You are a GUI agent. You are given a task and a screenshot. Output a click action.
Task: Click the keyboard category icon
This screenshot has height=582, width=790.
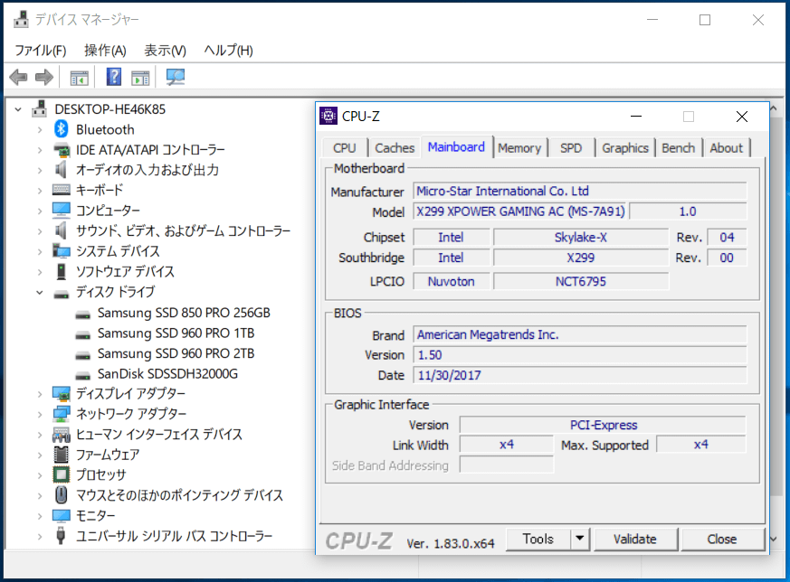click(62, 190)
